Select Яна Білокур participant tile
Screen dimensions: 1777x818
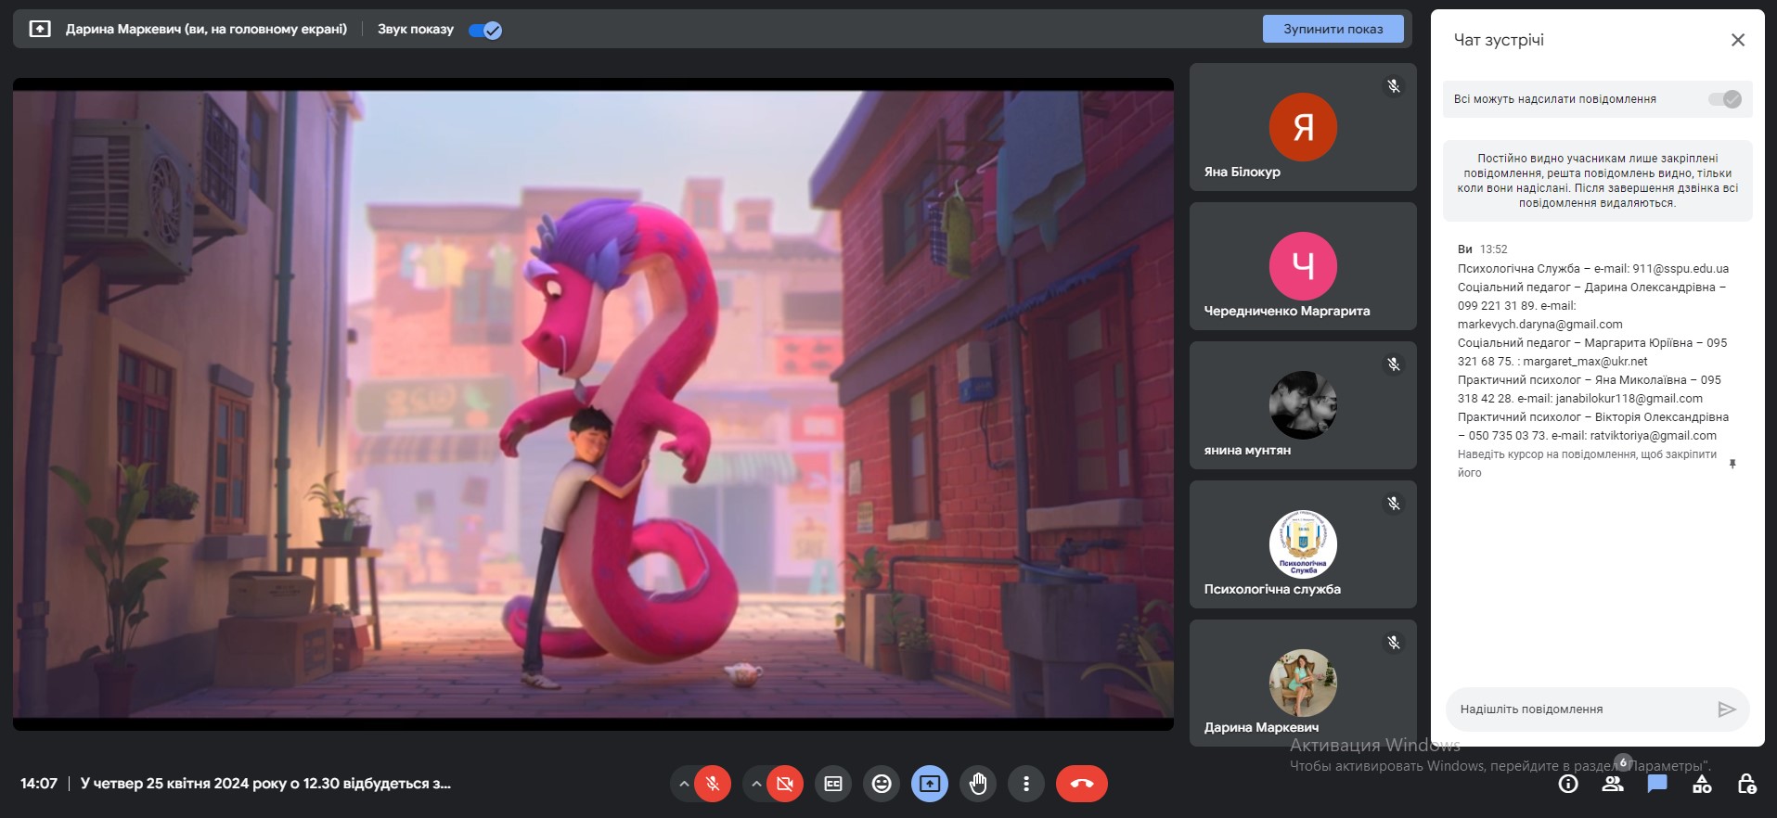tap(1303, 127)
